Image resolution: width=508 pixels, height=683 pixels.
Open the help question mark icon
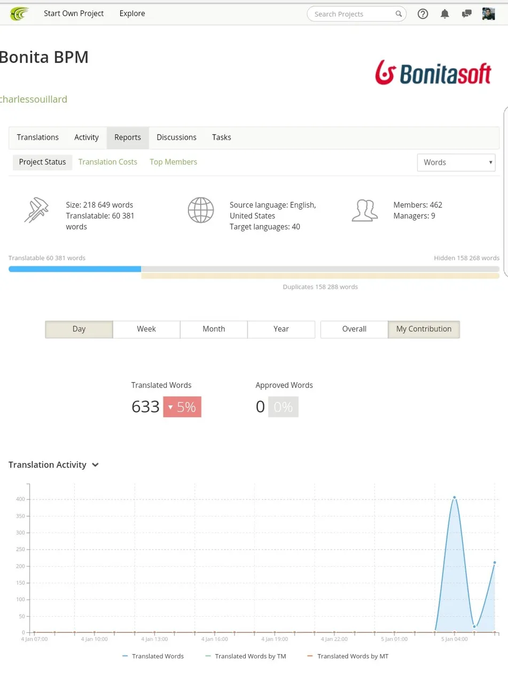tap(423, 14)
